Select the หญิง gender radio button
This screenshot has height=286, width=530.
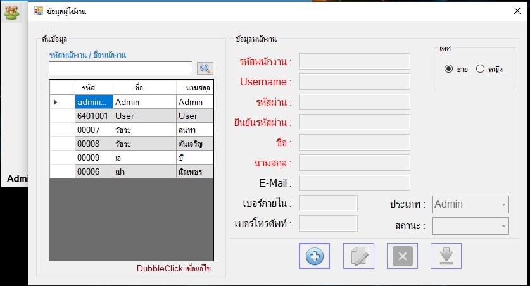pyautogui.click(x=480, y=69)
